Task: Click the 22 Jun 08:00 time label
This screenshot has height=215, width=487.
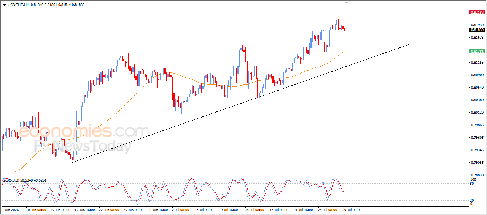Action: tap(109, 209)
